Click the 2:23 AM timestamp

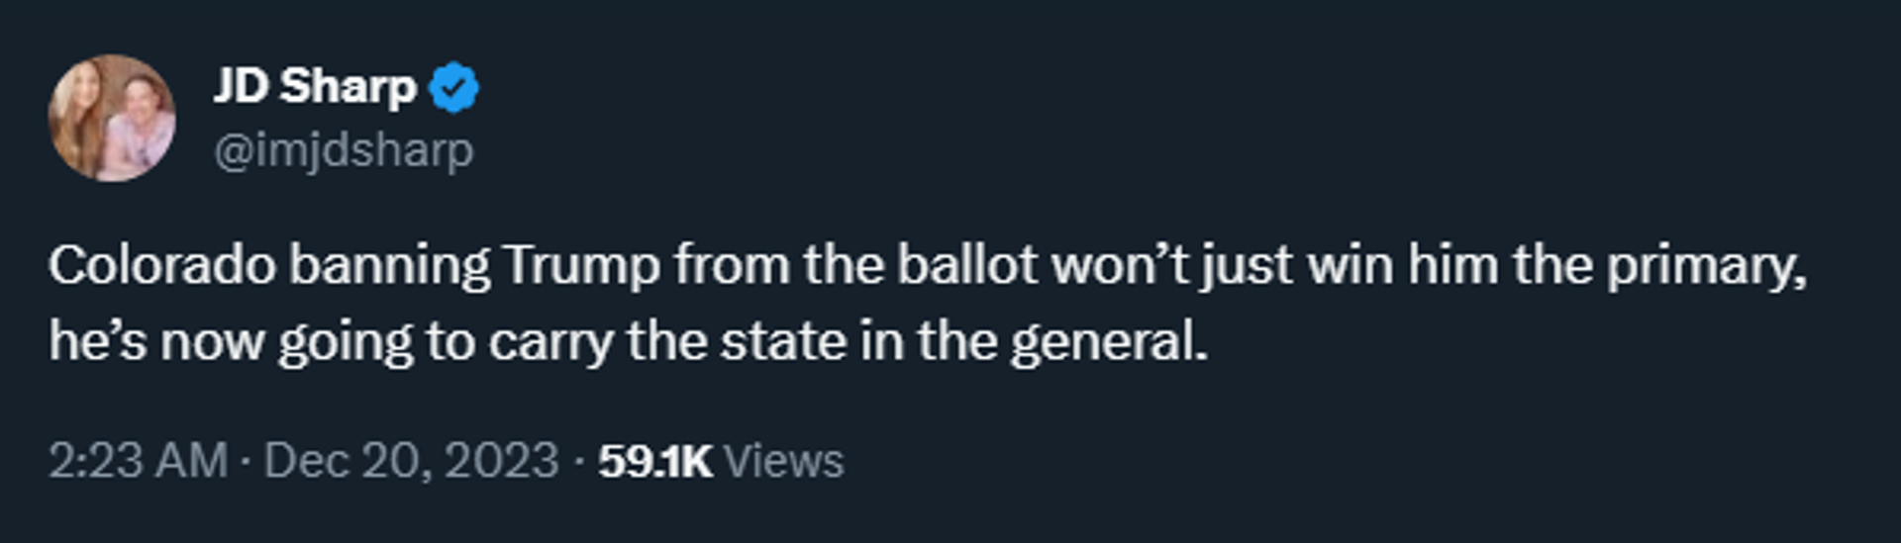tap(138, 461)
